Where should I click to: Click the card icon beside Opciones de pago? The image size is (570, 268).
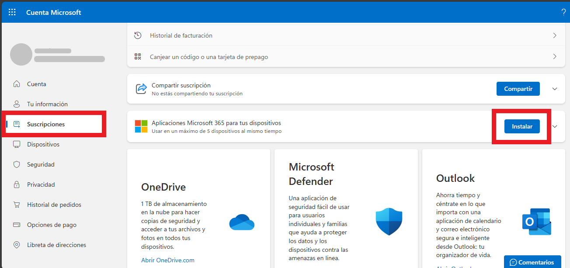point(17,225)
